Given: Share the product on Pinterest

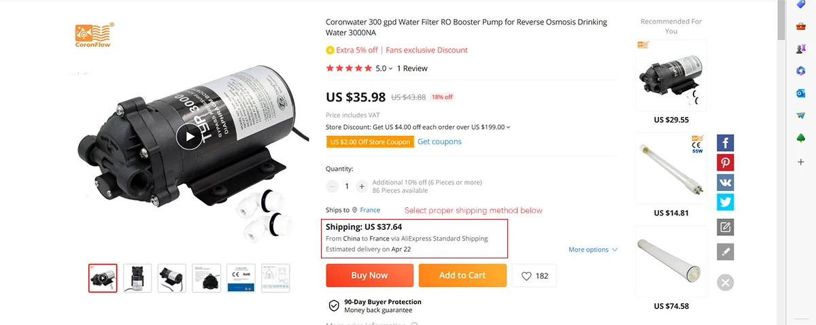Looking at the screenshot, I should pyautogui.click(x=726, y=163).
